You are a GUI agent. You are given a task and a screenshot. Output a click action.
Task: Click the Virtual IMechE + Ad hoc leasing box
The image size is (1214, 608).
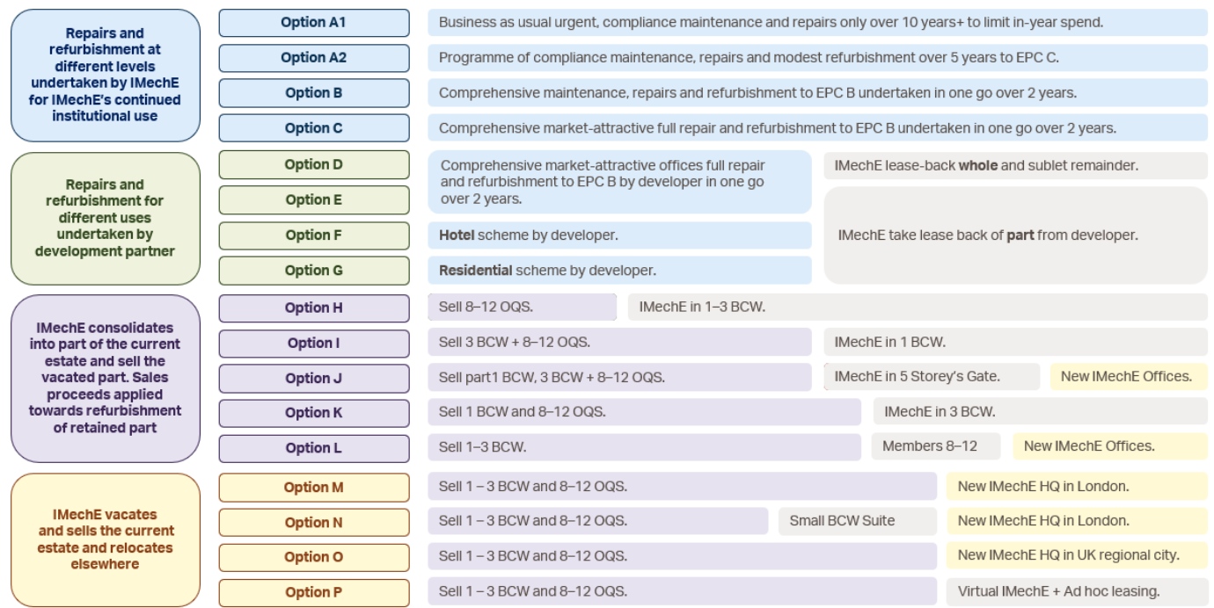[x=1078, y=591]
